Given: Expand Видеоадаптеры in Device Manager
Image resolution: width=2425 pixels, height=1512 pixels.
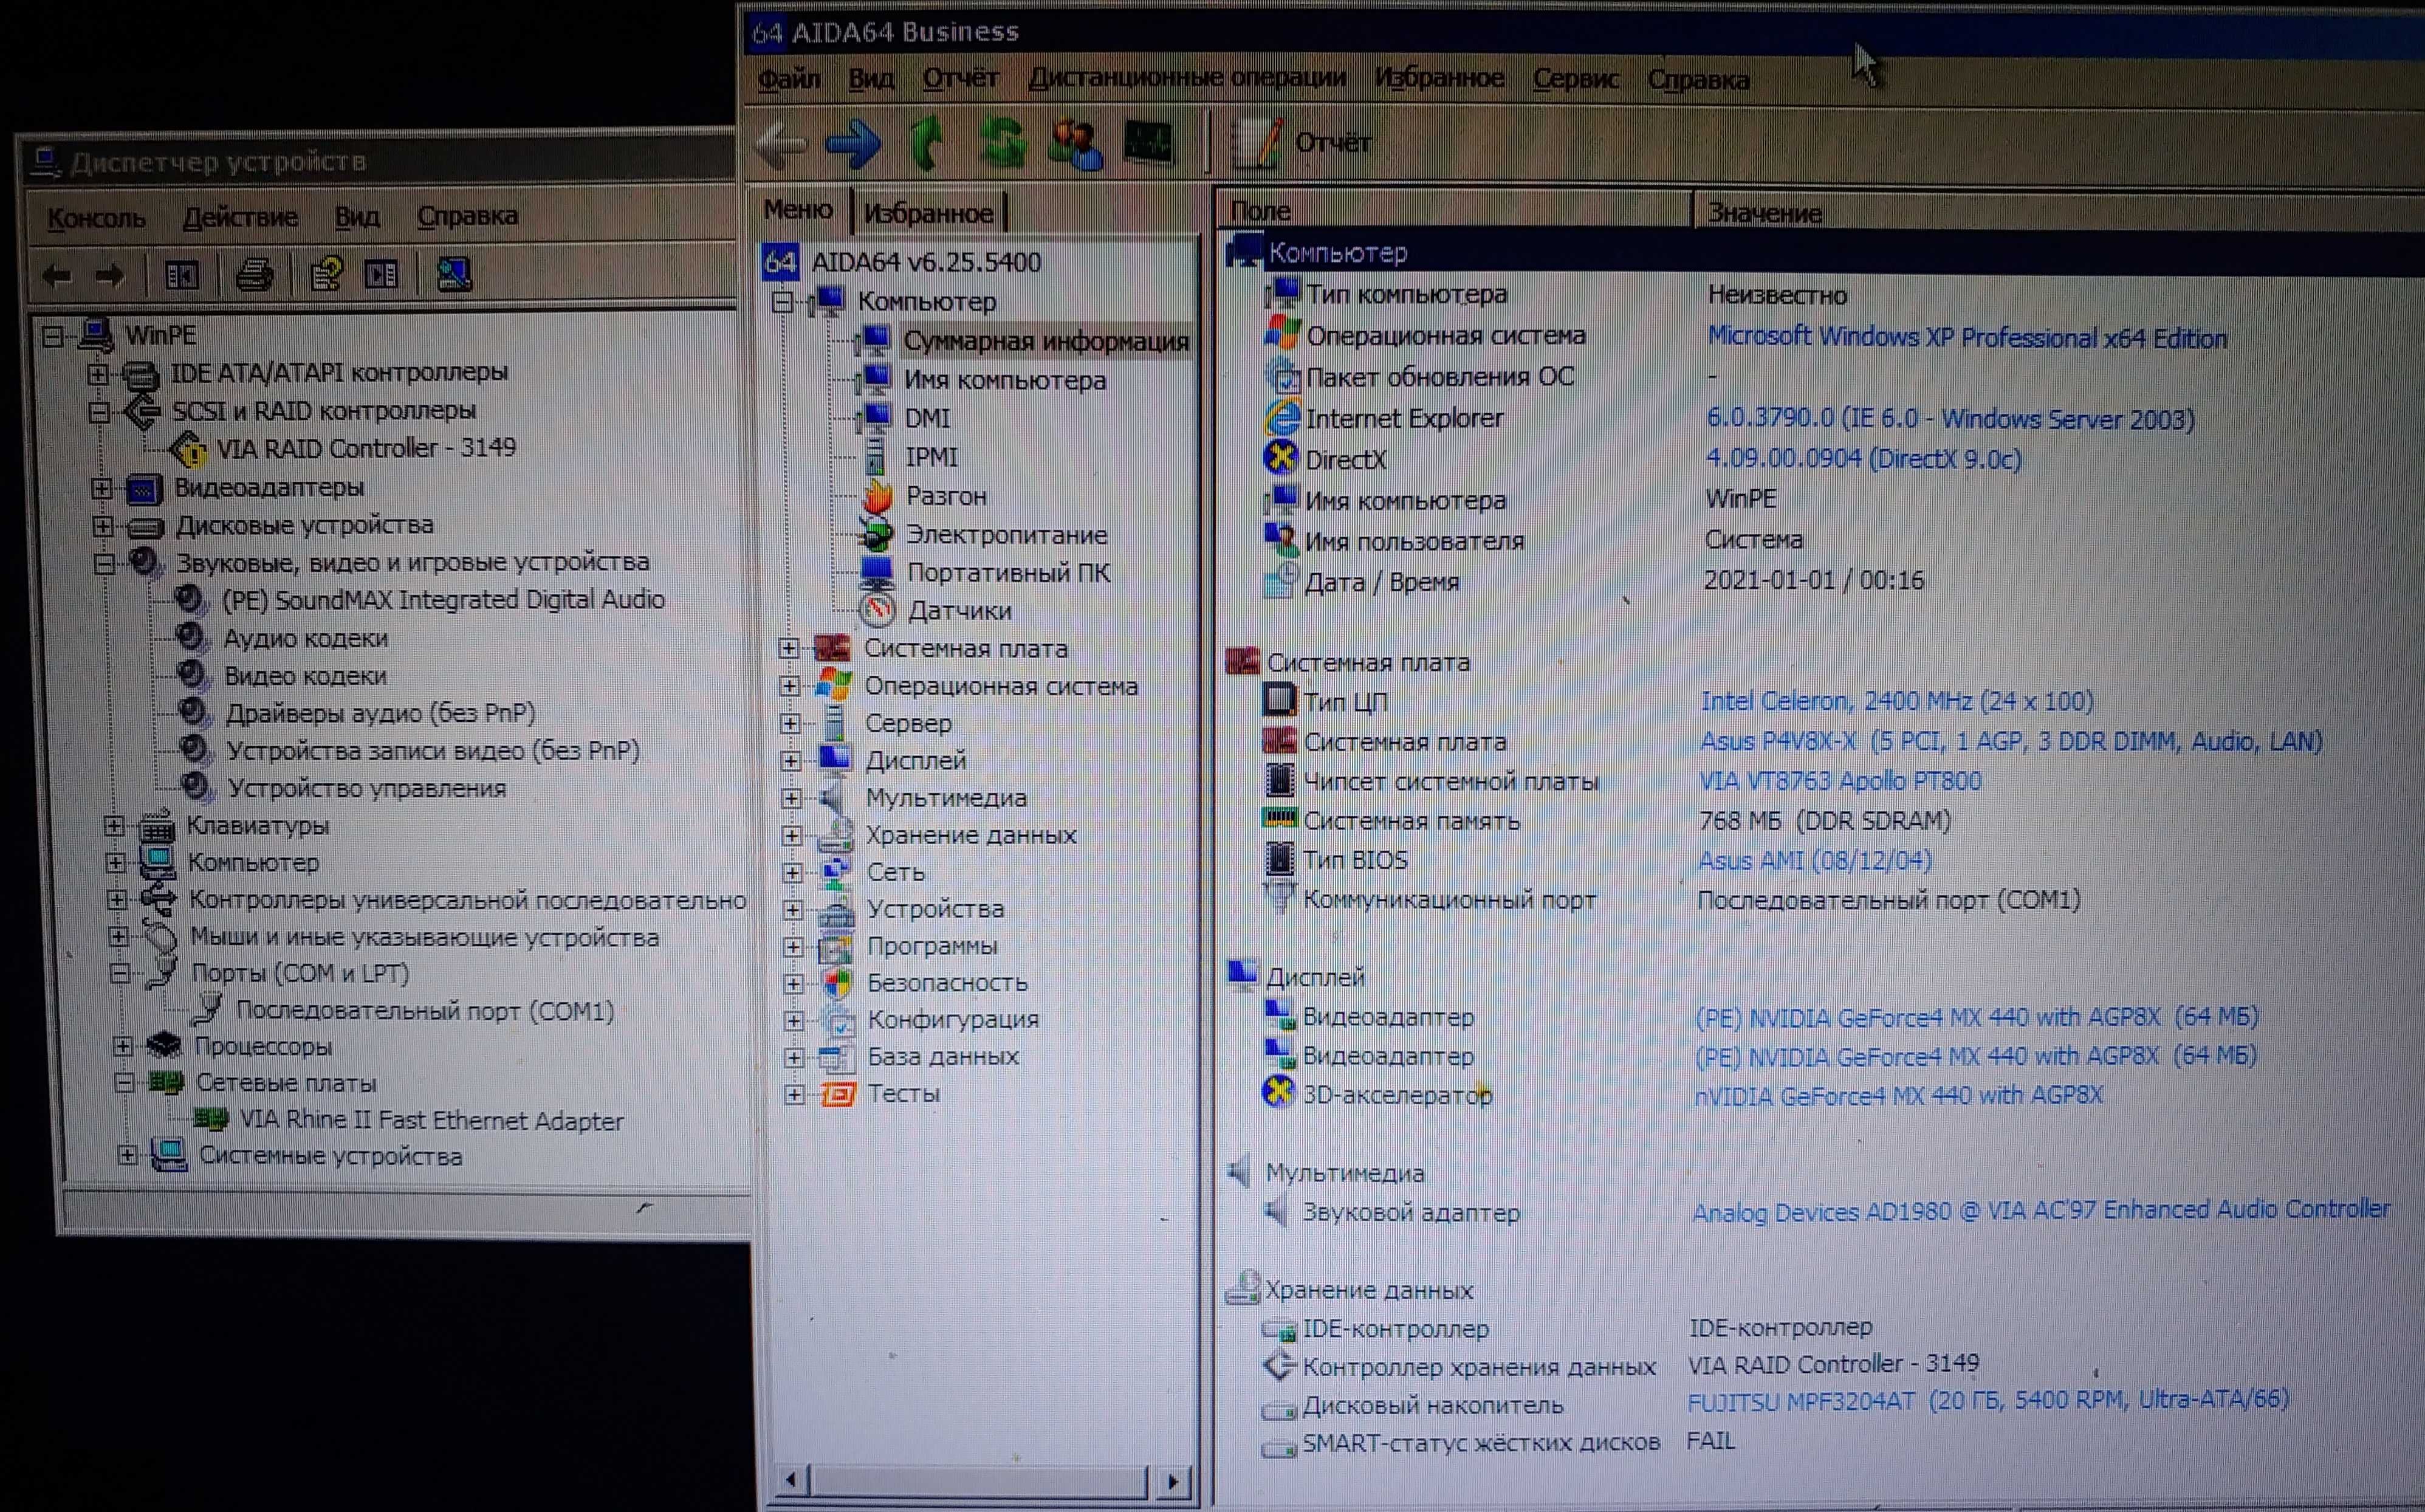Looking at the screenshot, I should 101,488.
